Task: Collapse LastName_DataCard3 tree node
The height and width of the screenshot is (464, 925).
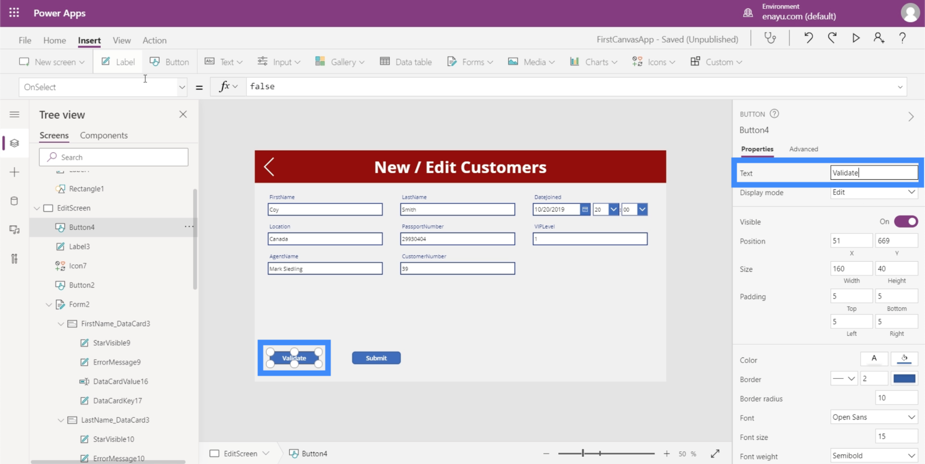Action: tap(61, 420)
